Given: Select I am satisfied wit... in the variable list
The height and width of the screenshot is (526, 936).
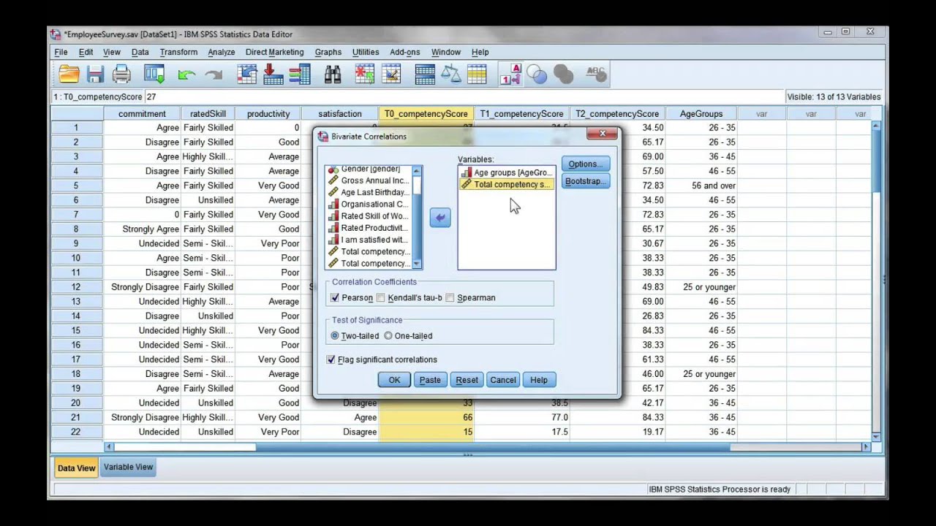Looking at the screenshot, I should tap(369, 239).
